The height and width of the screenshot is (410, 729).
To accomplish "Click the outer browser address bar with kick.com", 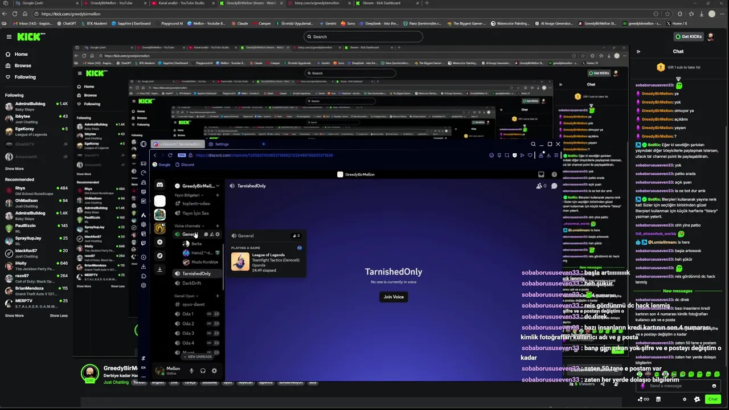I will point(342,14).
